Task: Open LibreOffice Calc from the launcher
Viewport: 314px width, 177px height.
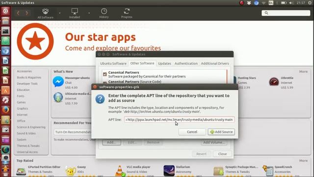Action: (x=5, y=70)
